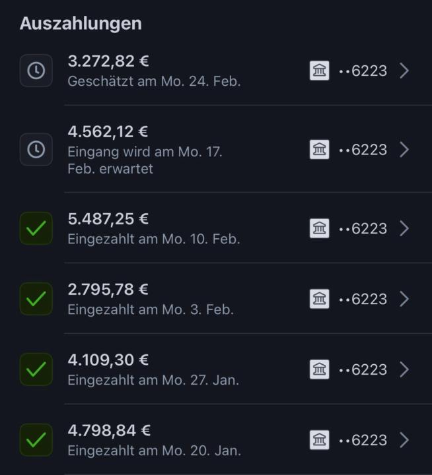The image size is (432, 475).
Task: Click green checkmark for 4.109,30 € payout
Action: [x=36, y=369]
